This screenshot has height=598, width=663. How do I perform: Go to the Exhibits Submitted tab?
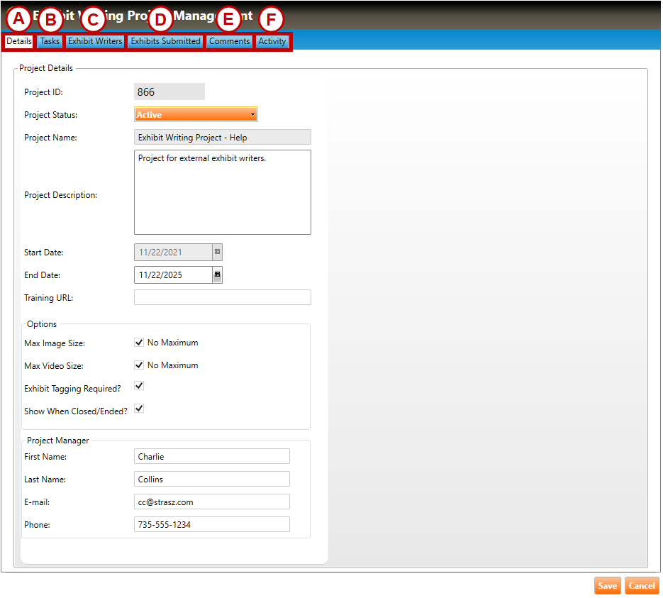(165, 41)
